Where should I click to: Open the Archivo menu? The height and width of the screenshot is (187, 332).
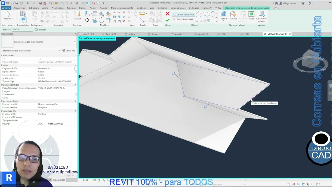click(x=6, y=8)
